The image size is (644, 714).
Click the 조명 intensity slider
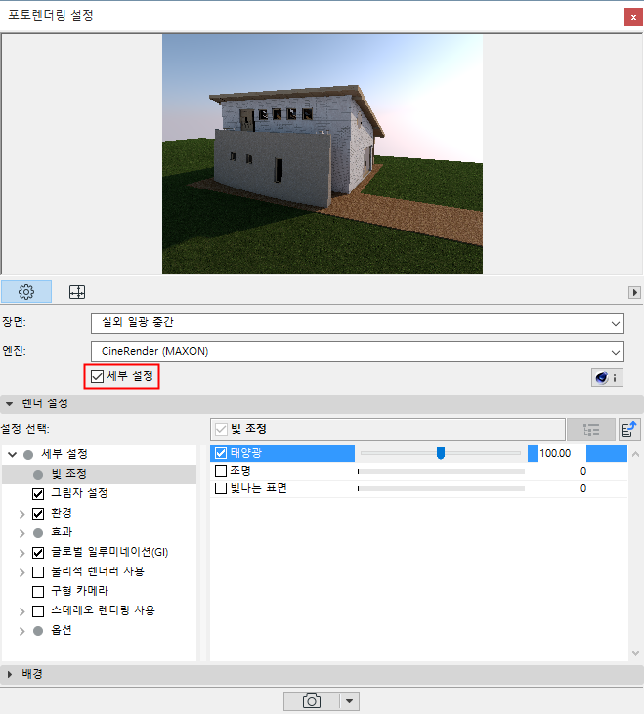click(441, 472)
